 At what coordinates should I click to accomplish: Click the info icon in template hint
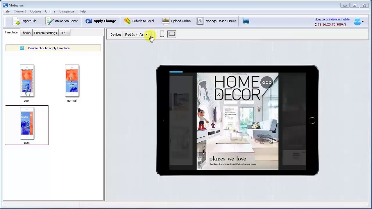pos(22,48)
